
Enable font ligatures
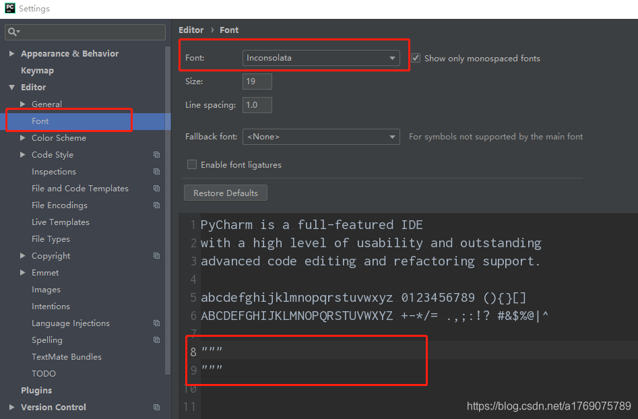coord(191,164)
